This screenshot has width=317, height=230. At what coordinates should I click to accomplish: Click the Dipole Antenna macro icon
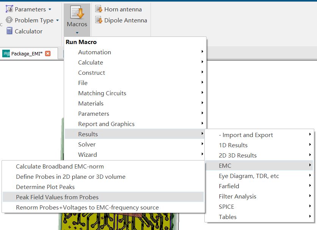(99, 20)
